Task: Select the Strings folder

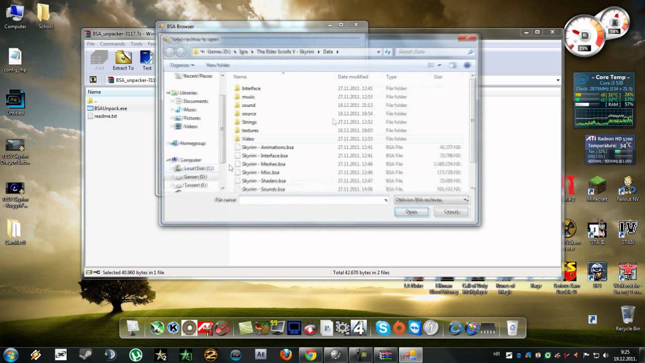Action: pyautogui.click(x=249, y=122)
